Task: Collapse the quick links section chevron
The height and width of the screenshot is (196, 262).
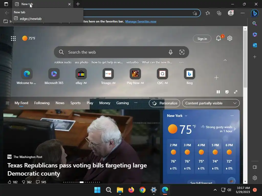Action: tap(225, 60)
